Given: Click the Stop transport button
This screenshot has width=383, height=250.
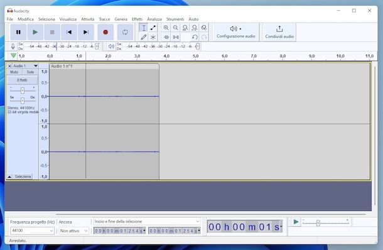Looking at the screenshot, I should tap(52, 32).
